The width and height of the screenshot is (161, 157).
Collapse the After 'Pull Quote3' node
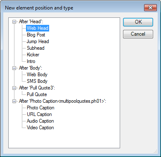pos(14,88)
